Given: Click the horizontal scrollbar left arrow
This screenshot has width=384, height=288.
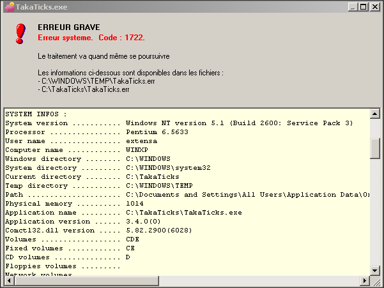Looking at the screenshot, I should (10, 280).
